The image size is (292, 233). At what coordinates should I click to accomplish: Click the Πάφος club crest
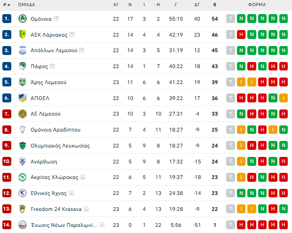[x=22, y=66]
